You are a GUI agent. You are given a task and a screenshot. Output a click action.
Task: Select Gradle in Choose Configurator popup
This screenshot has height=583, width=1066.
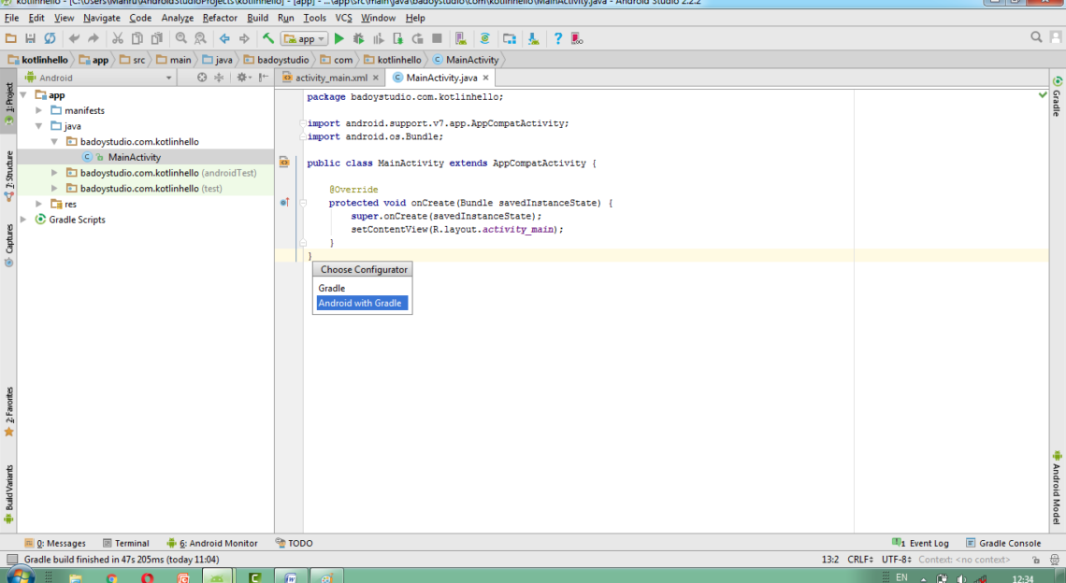coord(332,288)
